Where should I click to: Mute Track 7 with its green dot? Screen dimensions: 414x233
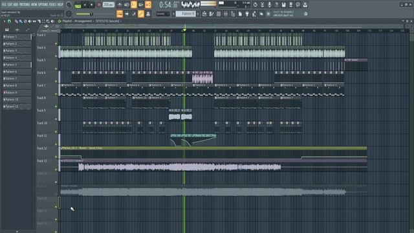(56, 94)
